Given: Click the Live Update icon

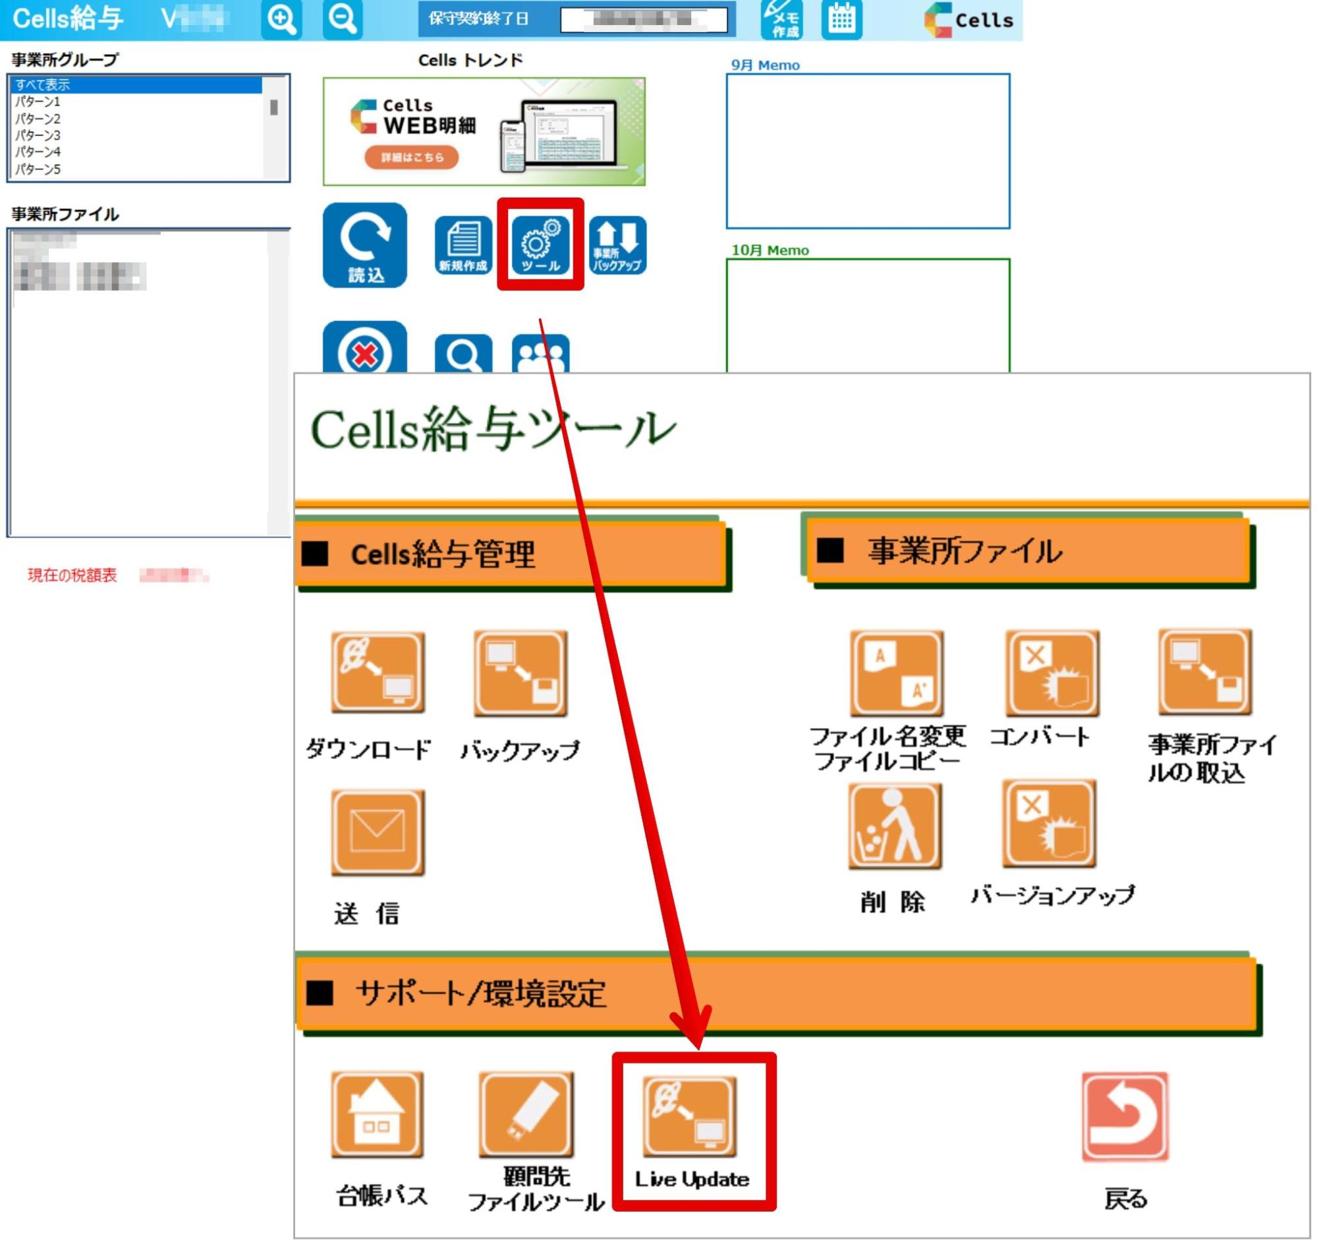Looking at the screenshot, I should pyautogui.click(x=688, y=1116).
